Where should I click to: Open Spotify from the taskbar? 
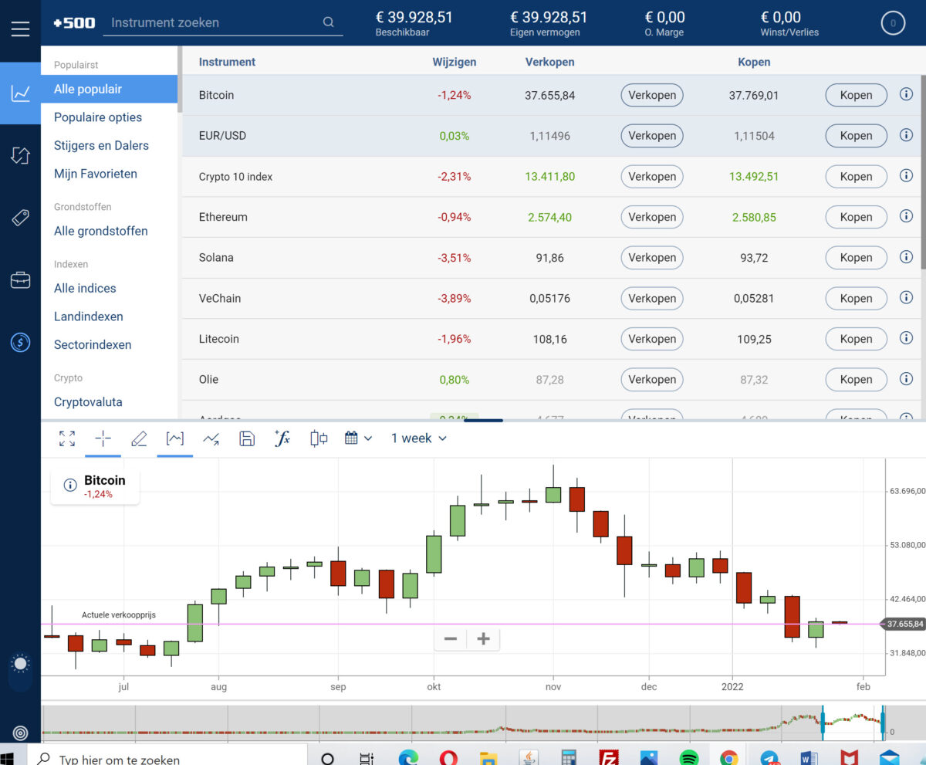[x=689, y=759]
